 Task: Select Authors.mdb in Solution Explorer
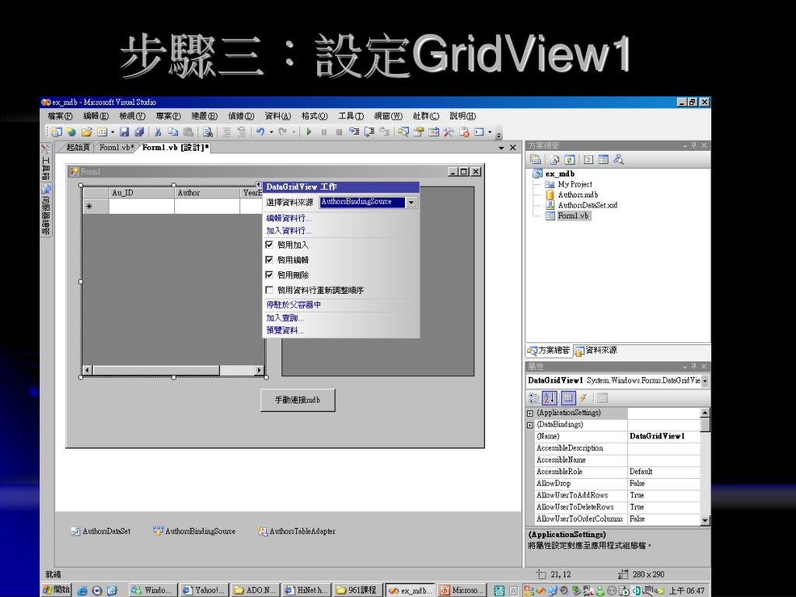(x=578, y=194)
